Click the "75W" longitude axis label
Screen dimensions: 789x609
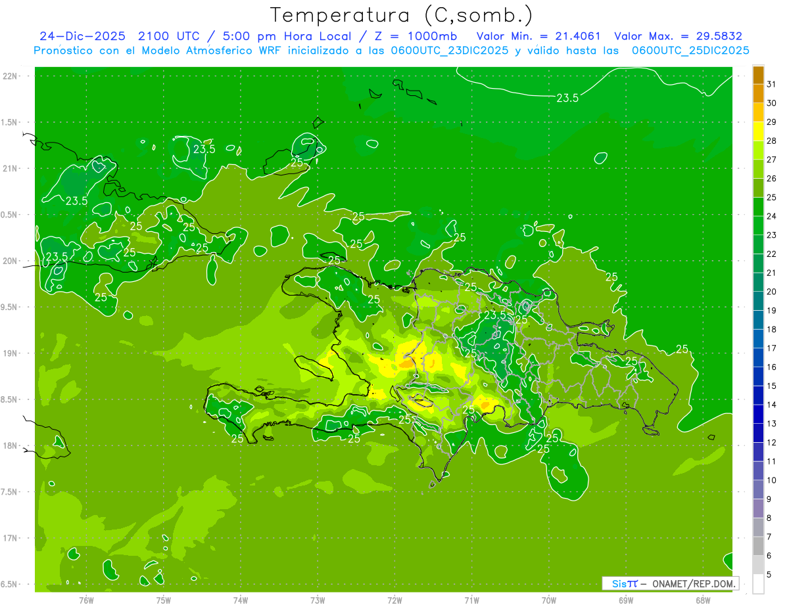(x=164, y=600)
